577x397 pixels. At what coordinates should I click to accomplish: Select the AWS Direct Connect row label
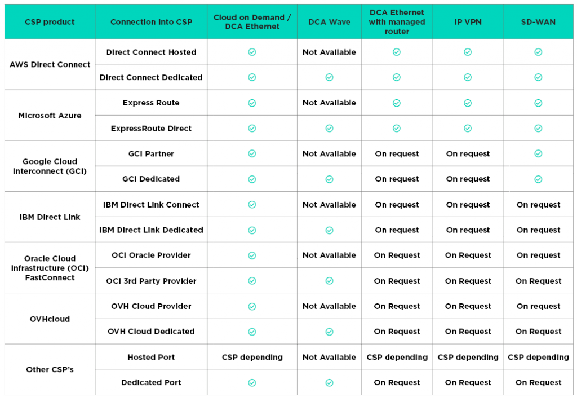click(x=50, y=64)
